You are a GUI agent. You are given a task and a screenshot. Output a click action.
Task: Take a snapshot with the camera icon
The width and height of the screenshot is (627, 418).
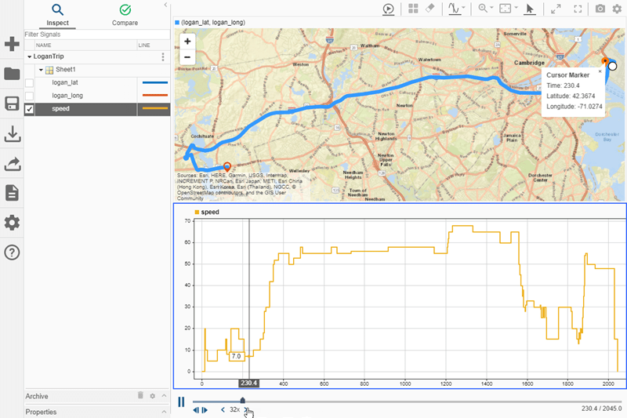point(600,9)
